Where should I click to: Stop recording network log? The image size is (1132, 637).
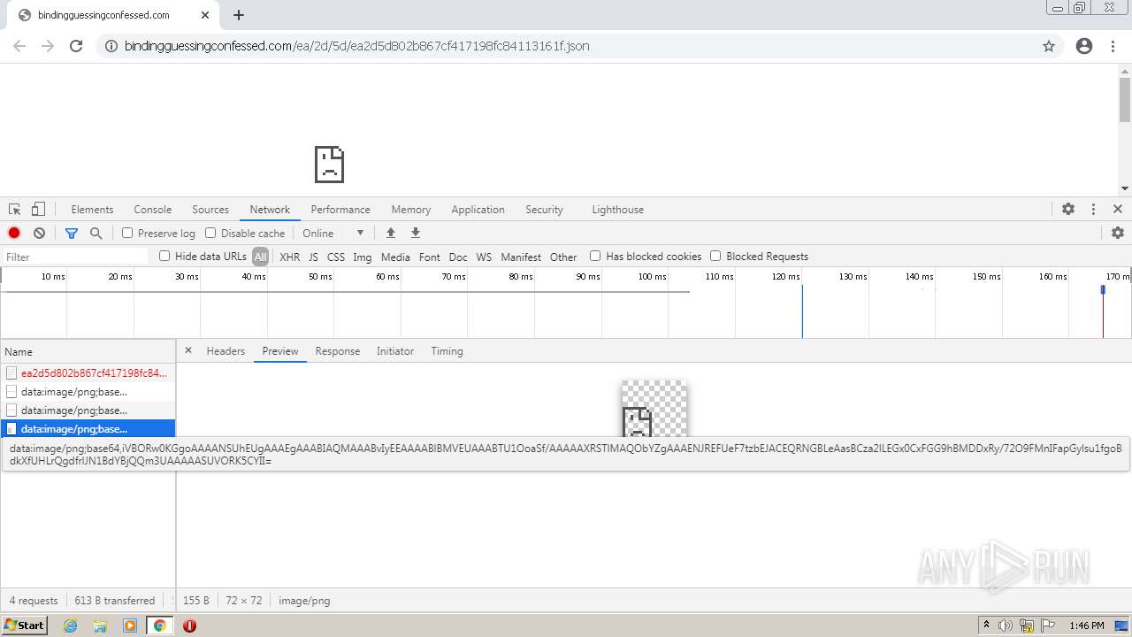tap(14, 234)
